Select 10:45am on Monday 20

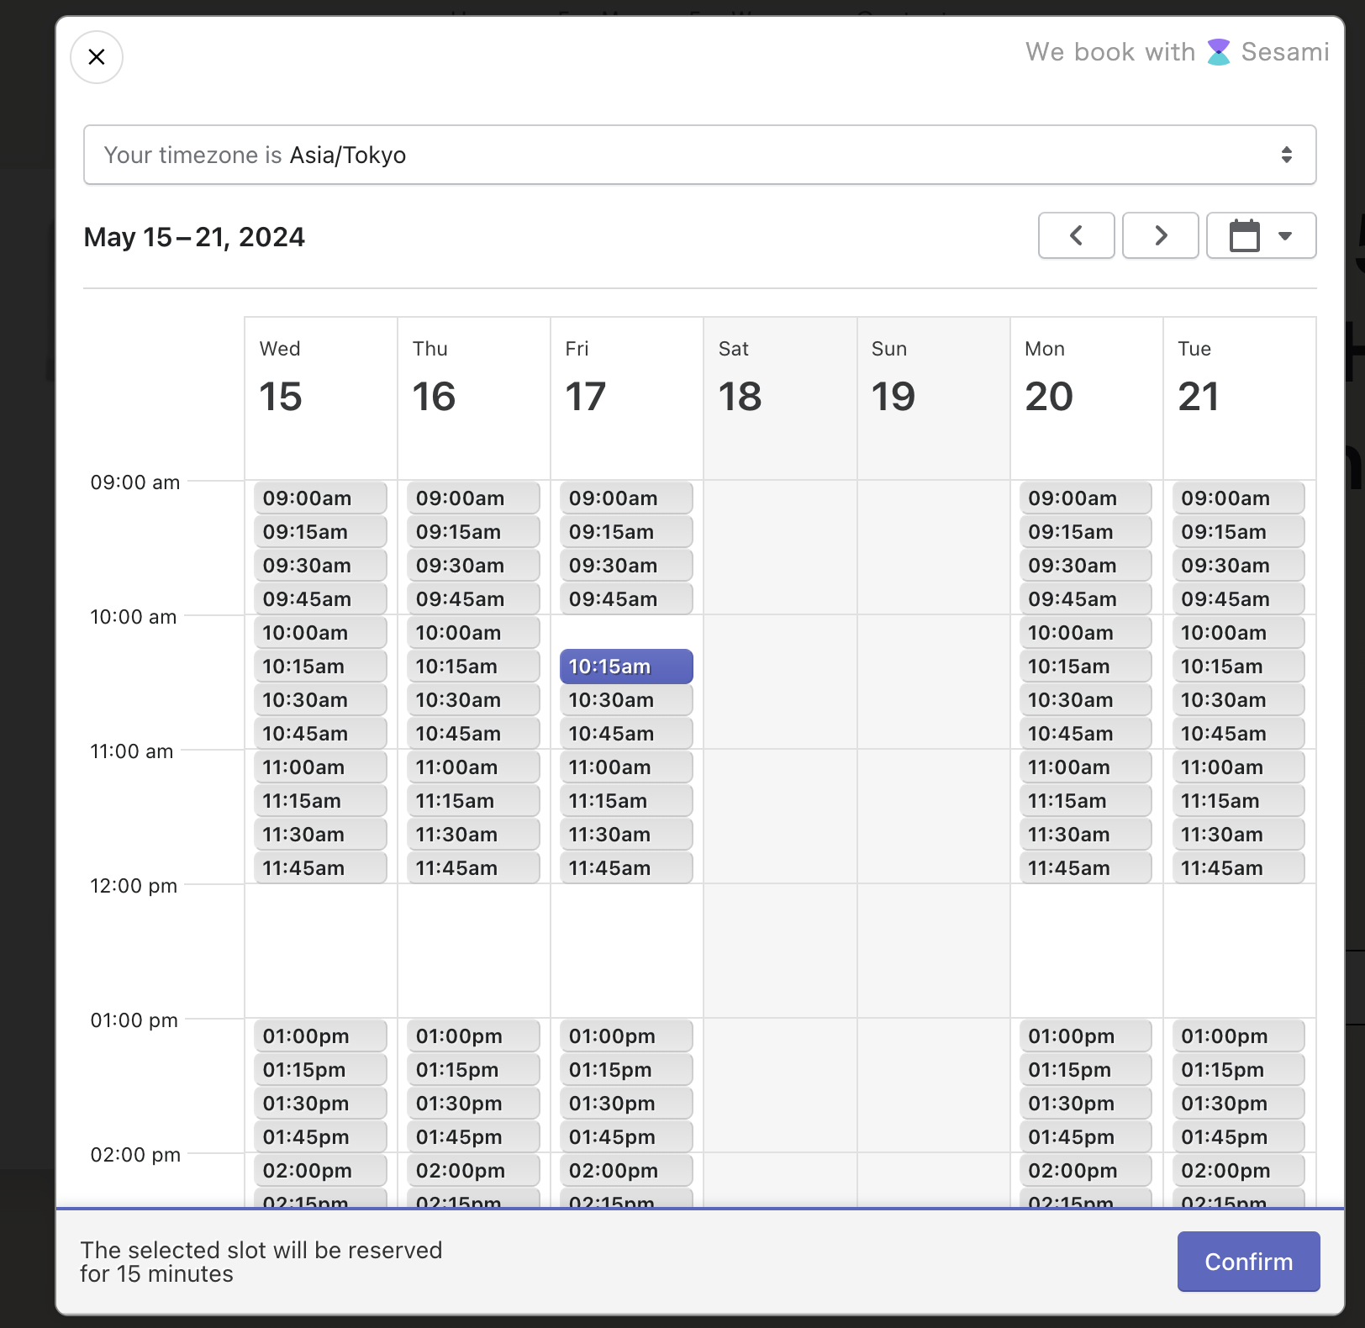(1085, 733)
